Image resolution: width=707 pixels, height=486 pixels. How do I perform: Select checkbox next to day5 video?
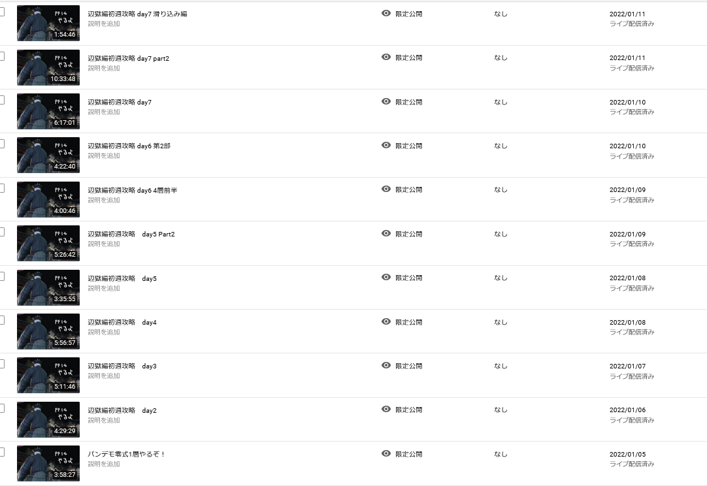[1, 277]
